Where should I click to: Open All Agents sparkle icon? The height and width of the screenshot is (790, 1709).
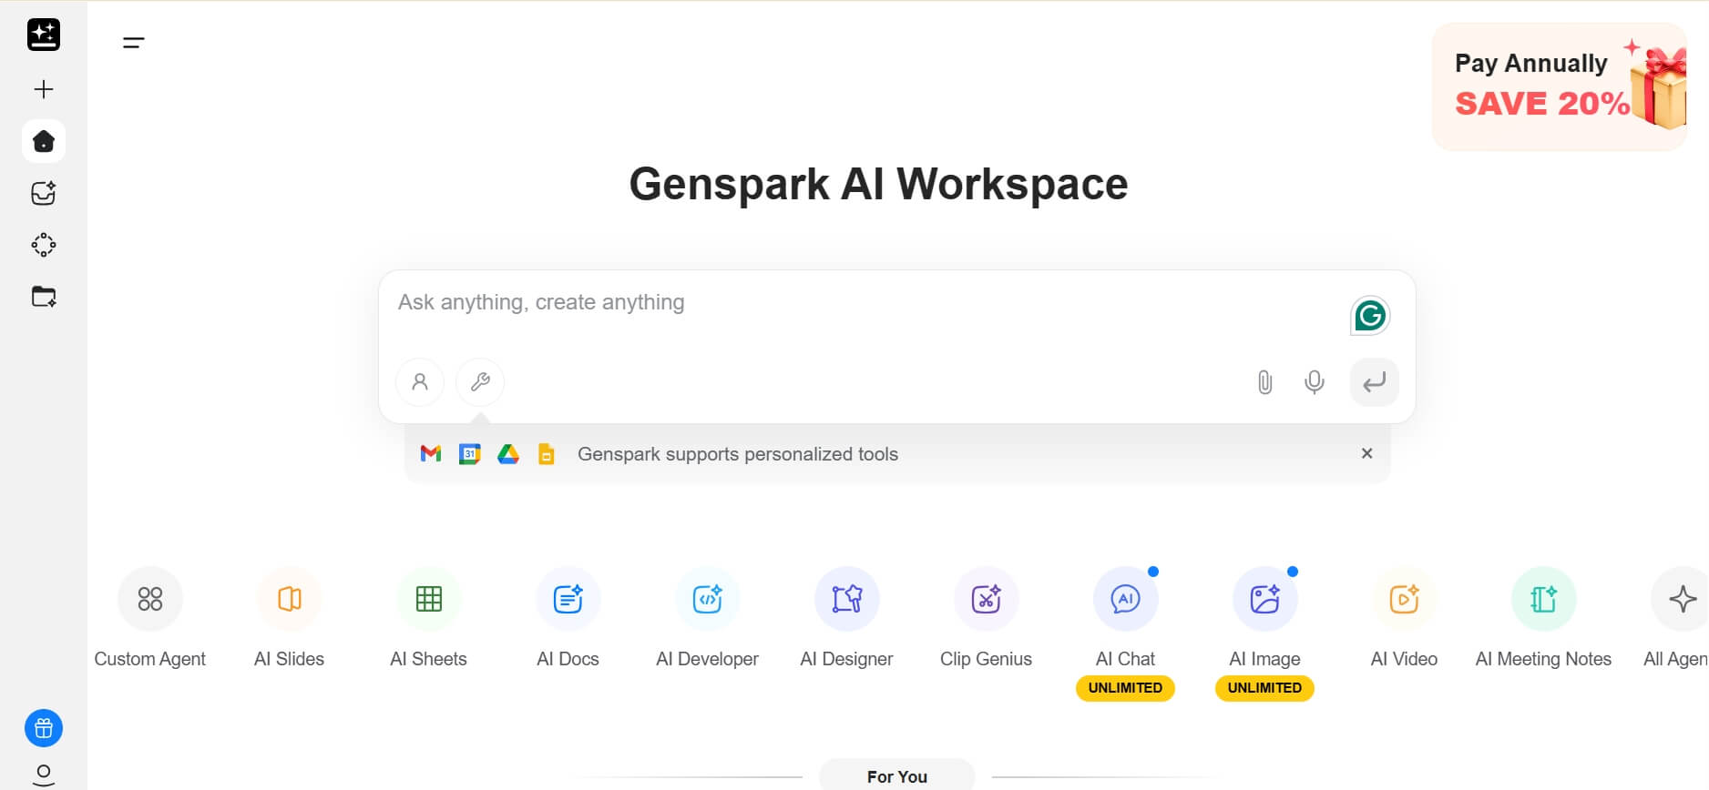coord(1682,599)
